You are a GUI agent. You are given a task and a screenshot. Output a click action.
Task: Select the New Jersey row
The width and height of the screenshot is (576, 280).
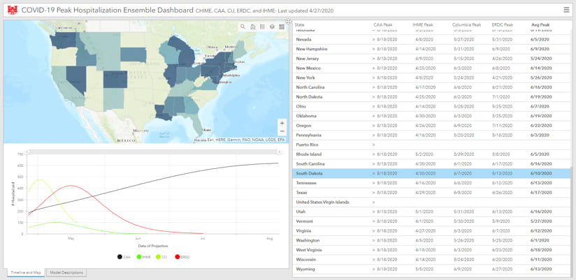[x=431, y=59]
